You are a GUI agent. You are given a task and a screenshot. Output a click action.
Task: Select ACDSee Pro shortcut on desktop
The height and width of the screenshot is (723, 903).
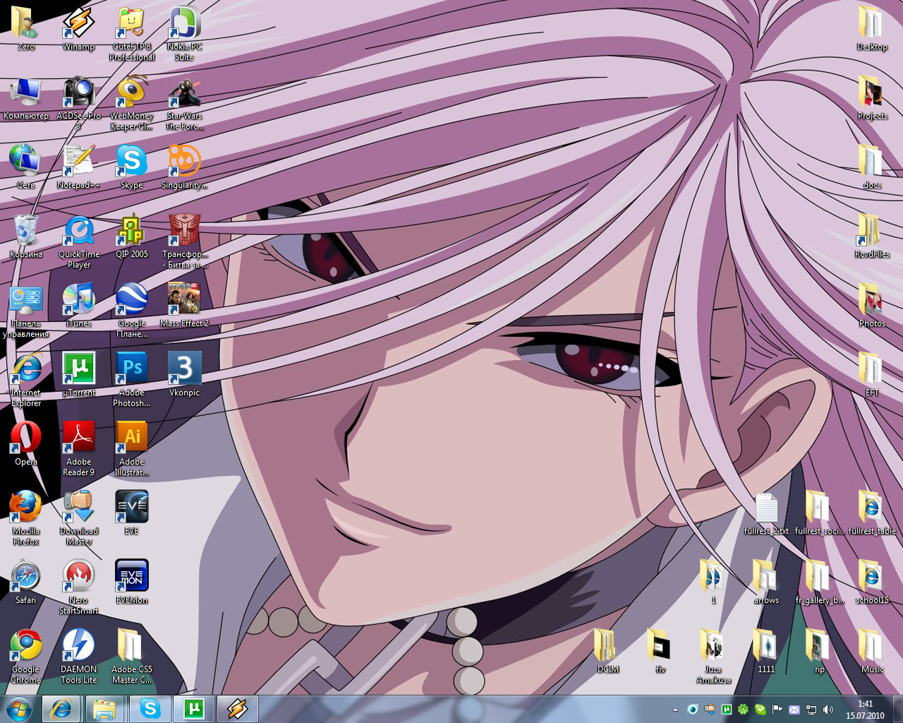[78, 103]
